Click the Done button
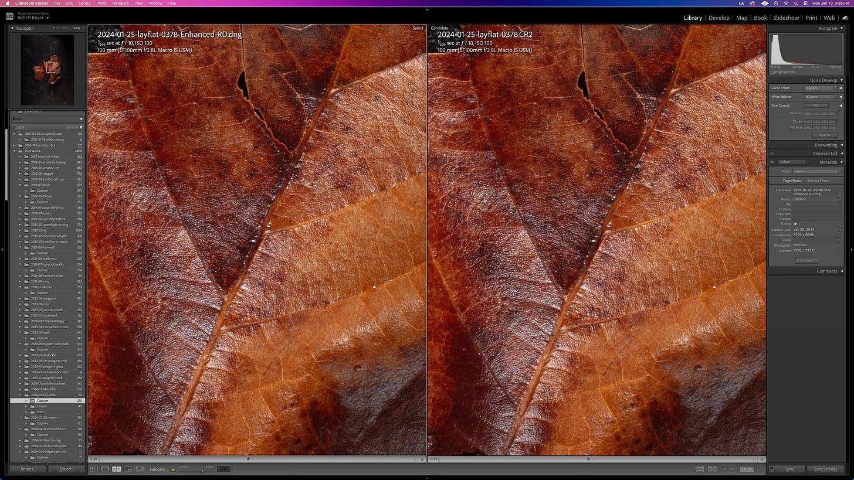This screenshot has height=480, width=854. tap(747, 469)
